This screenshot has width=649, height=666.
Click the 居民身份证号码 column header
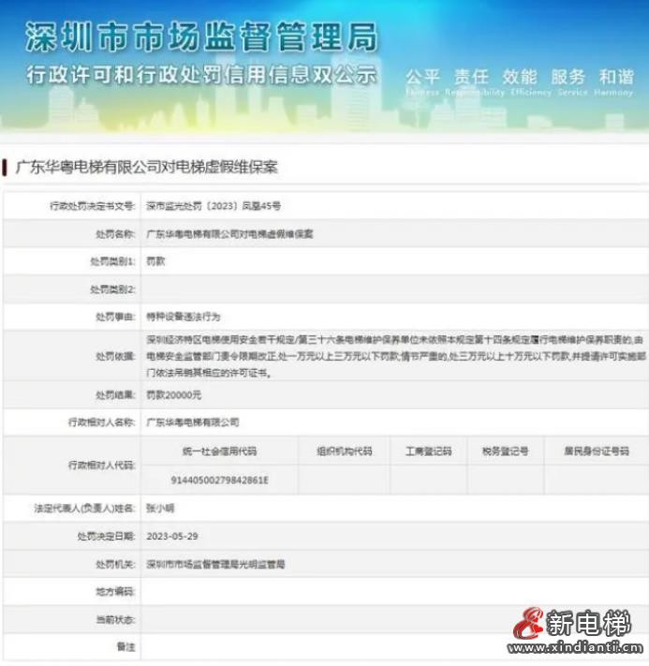tap(597, 451)
